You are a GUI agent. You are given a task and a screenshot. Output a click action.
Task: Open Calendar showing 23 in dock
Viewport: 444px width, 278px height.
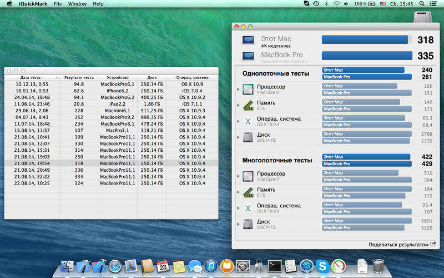[x=163, y=266]
